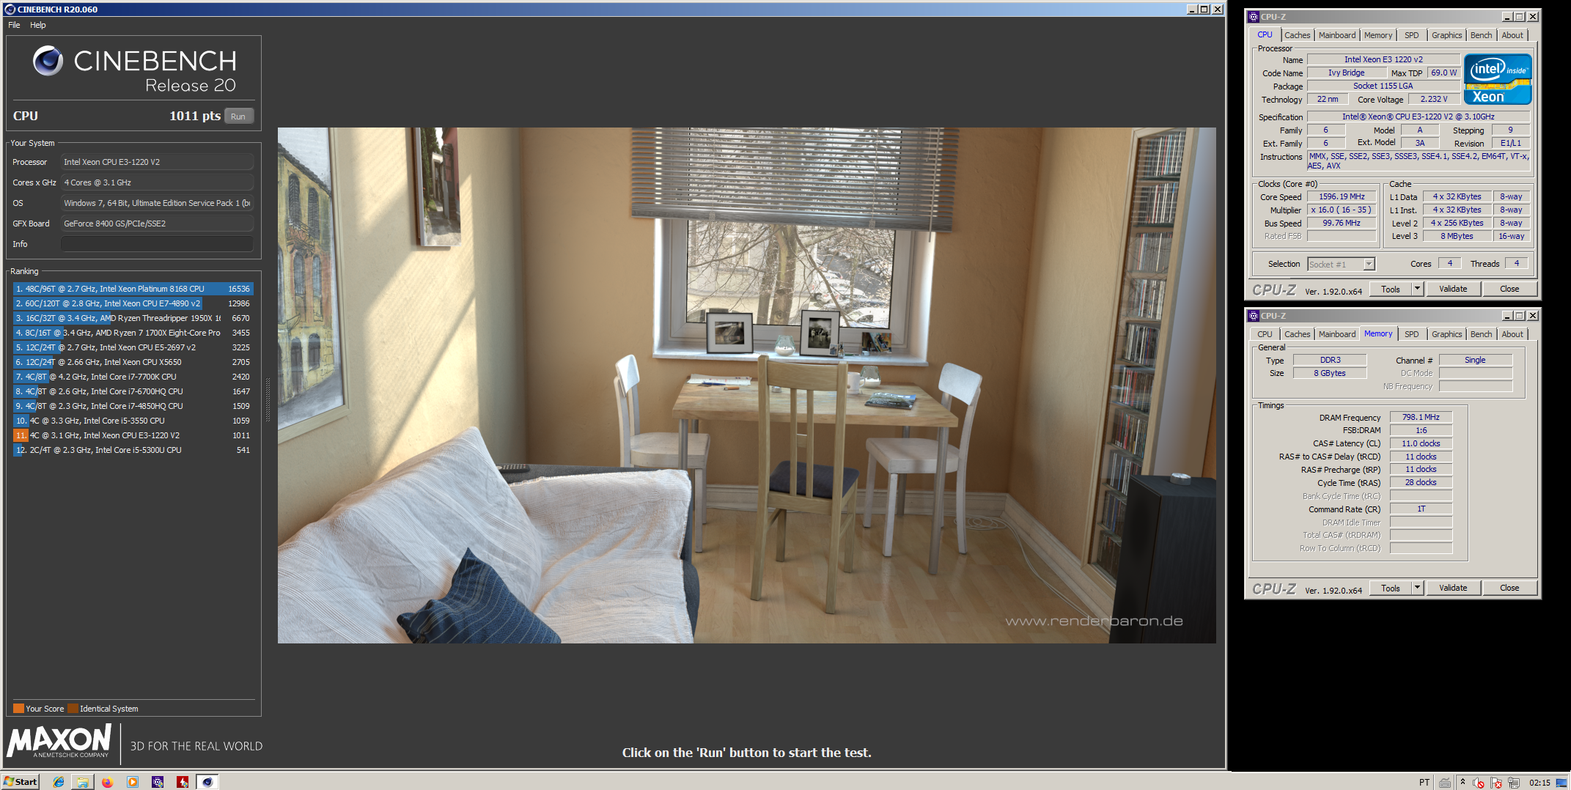Select the highlighted Xeon E3-1220 V2 ranking row
The image size is (1571, 790).
click(x=133, y=435)
